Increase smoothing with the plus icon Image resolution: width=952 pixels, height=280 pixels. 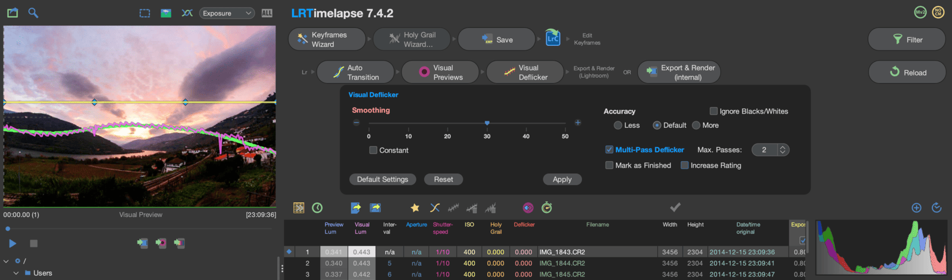point(578,122)
